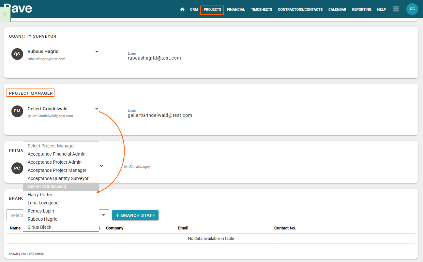Select Acceptance Quantity Surveyor option
The width and height of the screenshot is (423, 262).
coord(61,178)
